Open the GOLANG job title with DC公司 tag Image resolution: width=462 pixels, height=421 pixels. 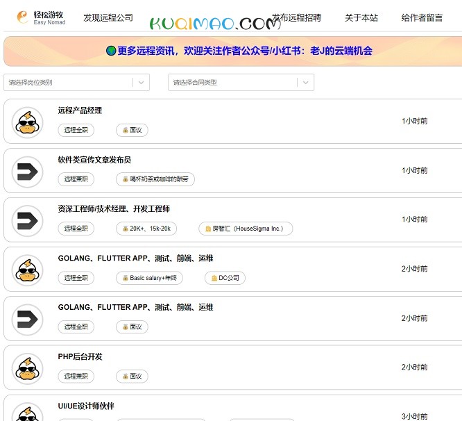coord(135,258)
